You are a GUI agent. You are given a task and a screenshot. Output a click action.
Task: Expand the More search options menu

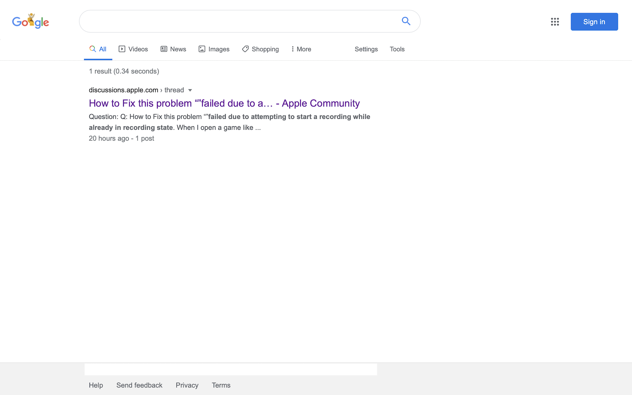coord(301,49)
